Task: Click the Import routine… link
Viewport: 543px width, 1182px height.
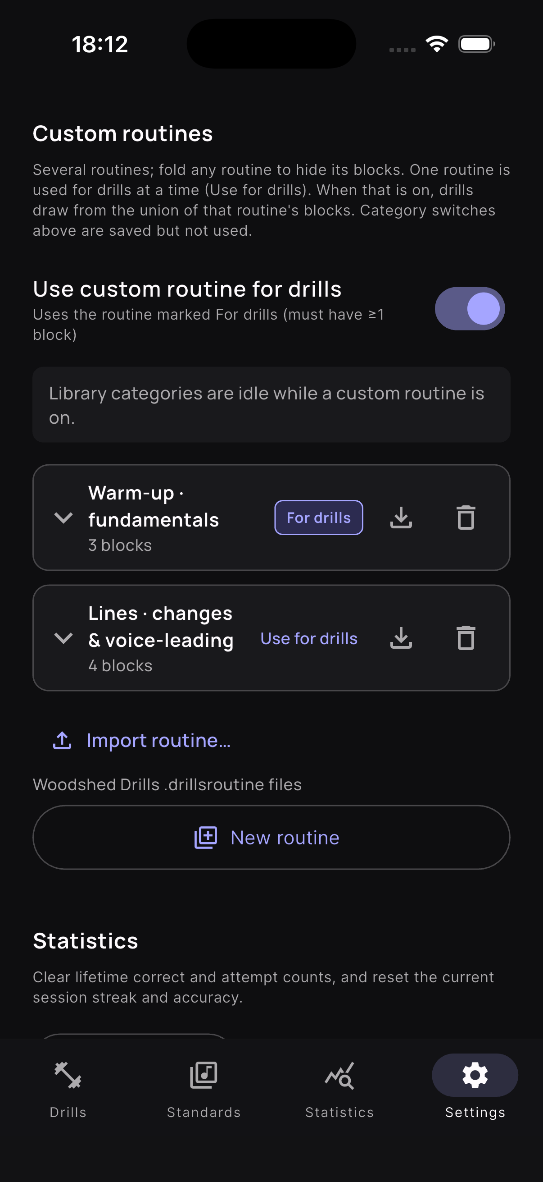Action: click(x=158, y=740)
